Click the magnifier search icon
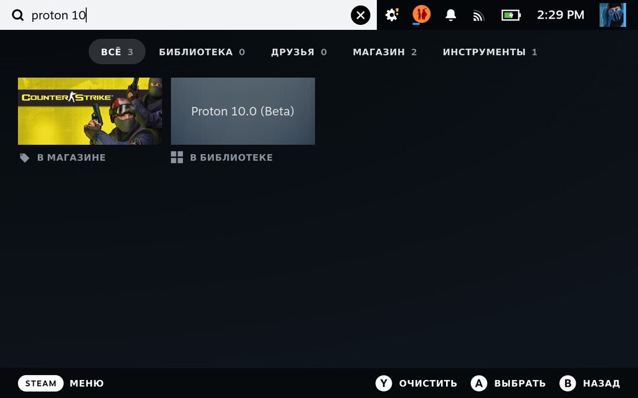 point(18,16)
